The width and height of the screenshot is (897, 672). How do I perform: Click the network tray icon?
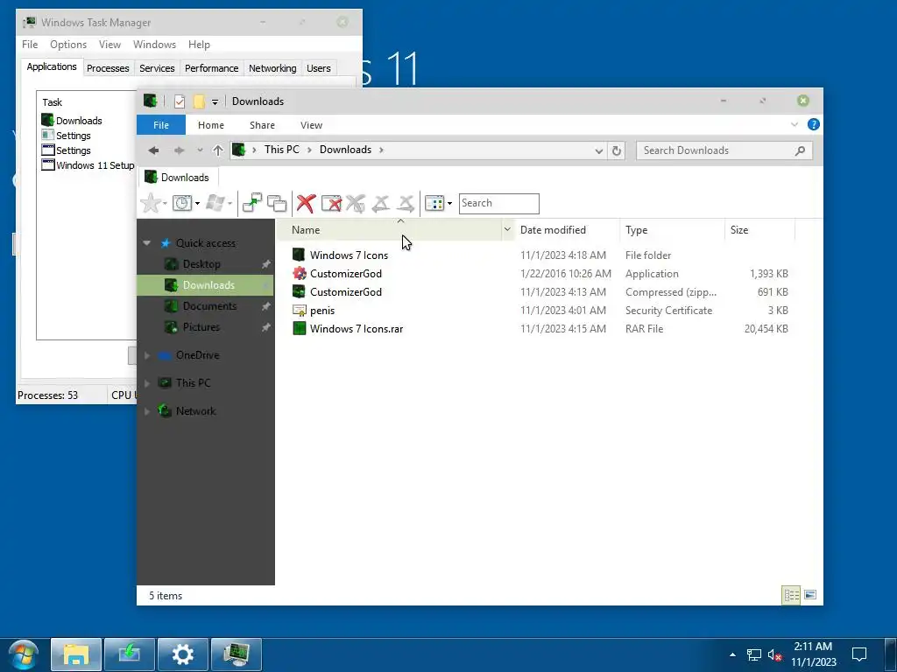754,654
